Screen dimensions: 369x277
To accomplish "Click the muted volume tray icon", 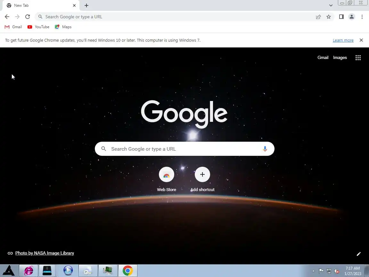I will pyautogui.click(x=337, y=271).
